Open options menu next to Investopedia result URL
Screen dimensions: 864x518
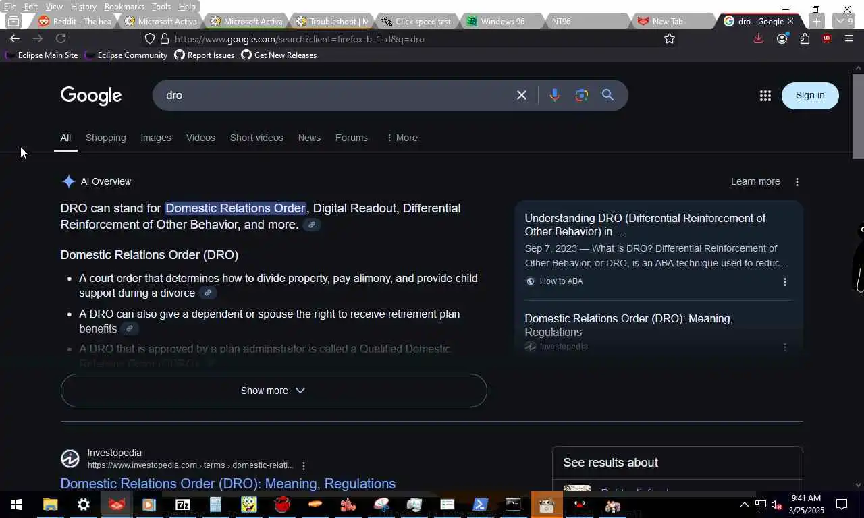point(304,466)
